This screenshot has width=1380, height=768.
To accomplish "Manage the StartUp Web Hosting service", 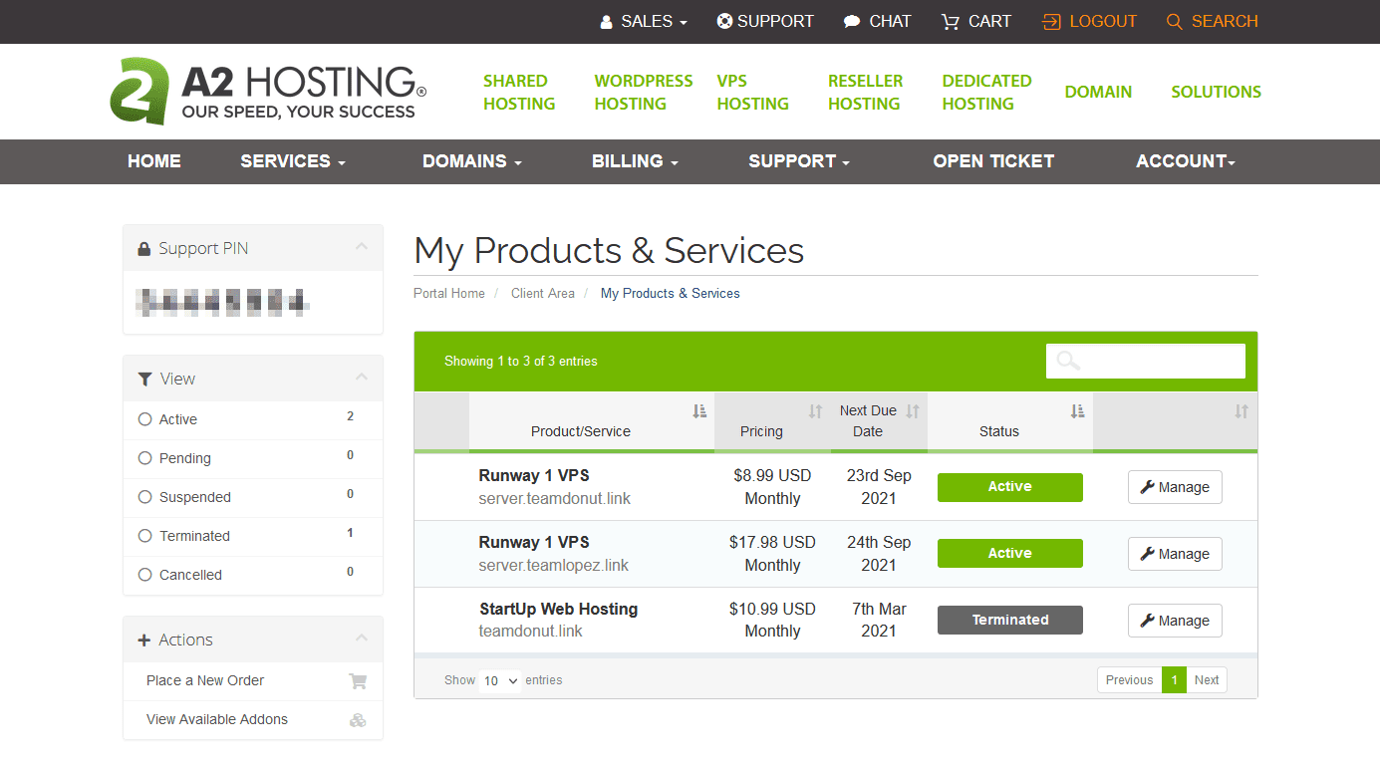I will (x=1175, y=621).
